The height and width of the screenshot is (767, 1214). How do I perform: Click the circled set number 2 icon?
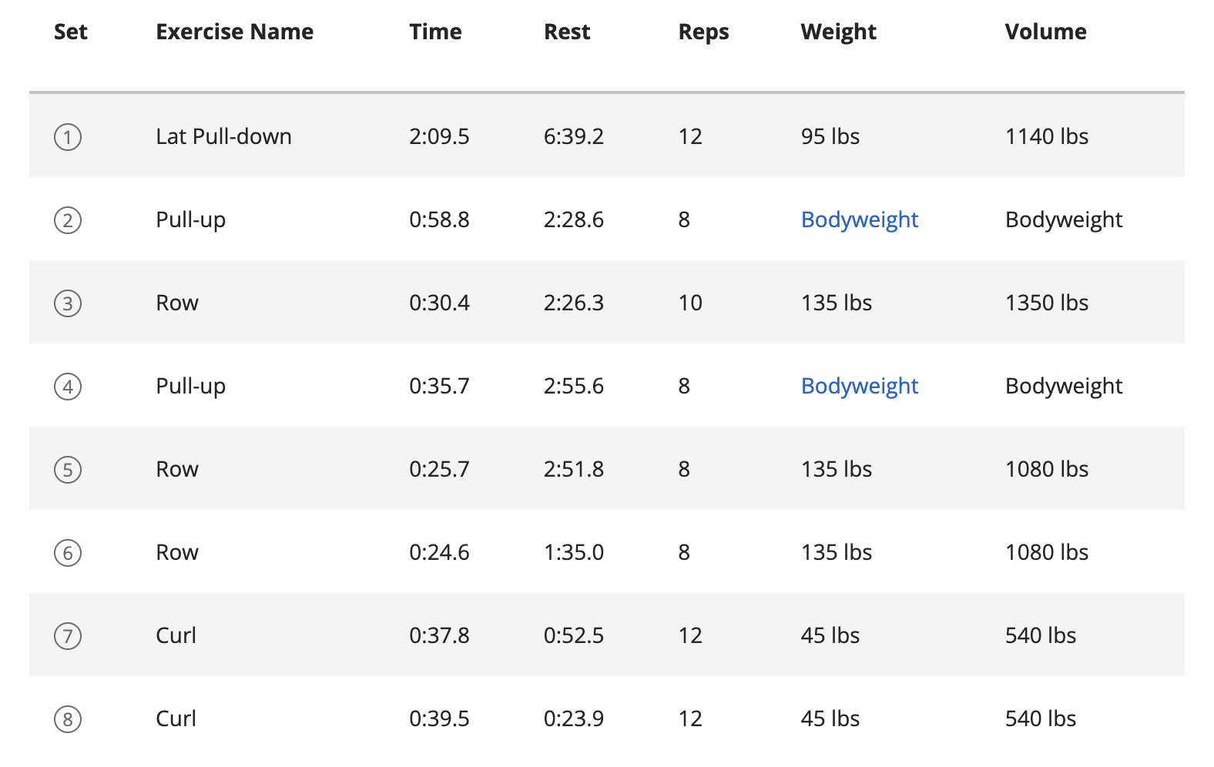(x=68, y=220)
